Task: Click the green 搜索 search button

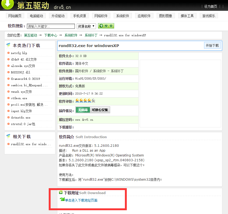Action: 106,26
